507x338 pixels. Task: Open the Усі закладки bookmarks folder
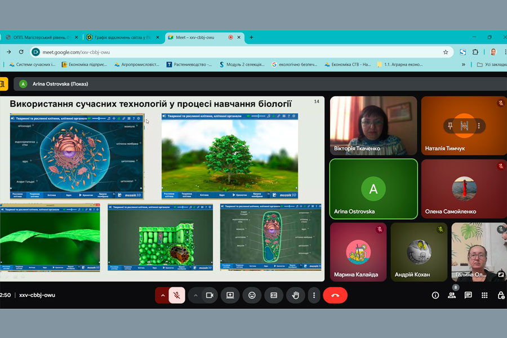pos(492,65)
